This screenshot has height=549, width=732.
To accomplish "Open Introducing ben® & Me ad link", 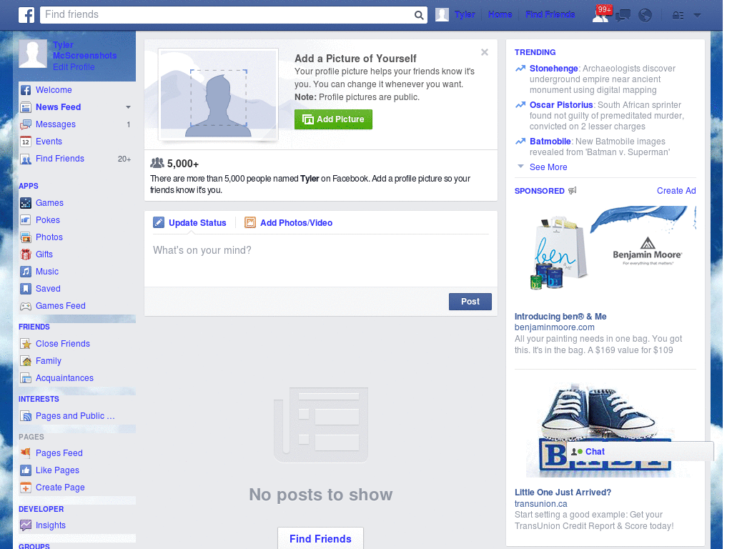I will [x=560, y=317].
